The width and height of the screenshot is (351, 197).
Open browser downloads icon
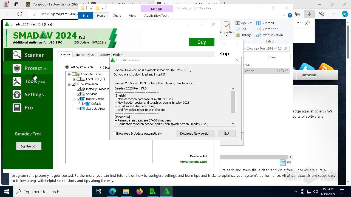pos(309,14)
